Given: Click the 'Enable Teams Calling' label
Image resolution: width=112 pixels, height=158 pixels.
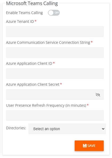Looking at the screenshot, I should point(24,13).
